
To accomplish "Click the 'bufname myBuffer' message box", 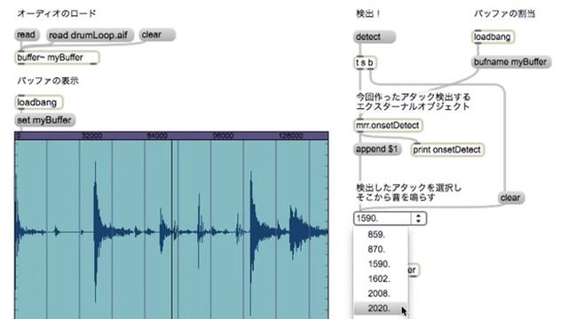I will 511,62.
